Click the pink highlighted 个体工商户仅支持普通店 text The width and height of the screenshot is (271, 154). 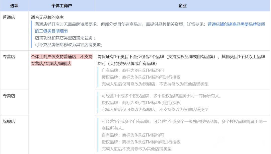click(61, 57)
